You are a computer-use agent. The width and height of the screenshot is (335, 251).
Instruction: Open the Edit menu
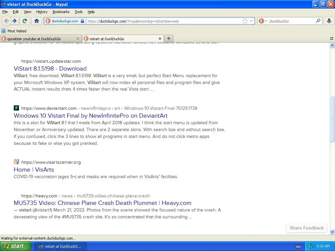(16, 12)
